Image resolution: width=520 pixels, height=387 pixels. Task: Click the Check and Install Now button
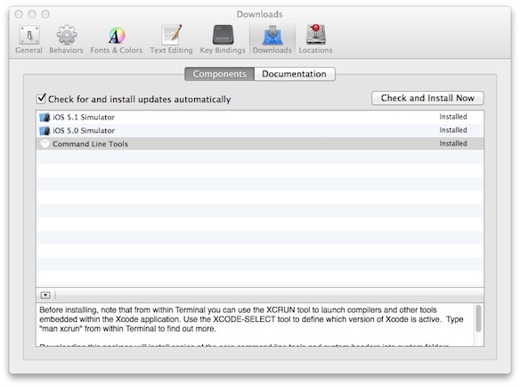coord(427,98)
